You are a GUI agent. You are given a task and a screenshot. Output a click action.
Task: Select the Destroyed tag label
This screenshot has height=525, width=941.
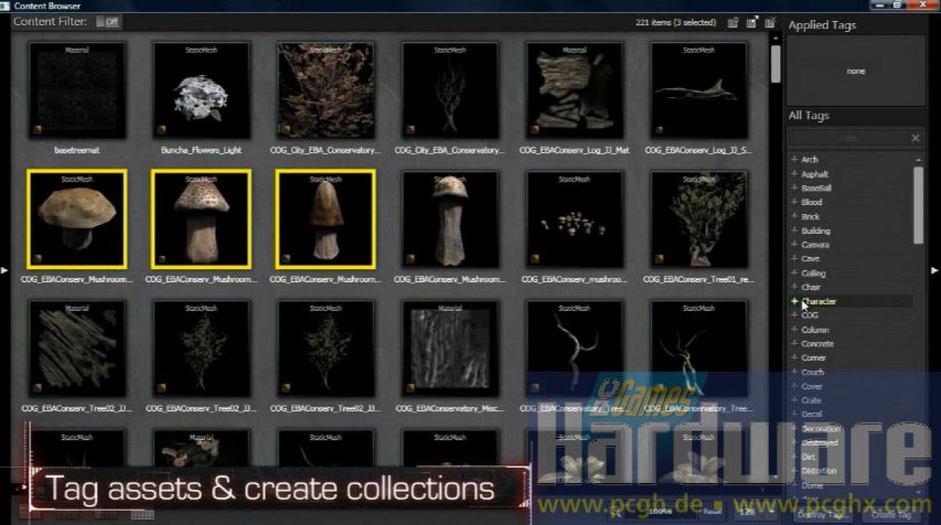pyautogui.click(x=820, y=443)
